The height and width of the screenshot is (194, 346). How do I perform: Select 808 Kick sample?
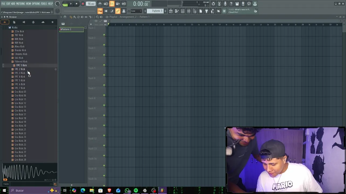19,39
